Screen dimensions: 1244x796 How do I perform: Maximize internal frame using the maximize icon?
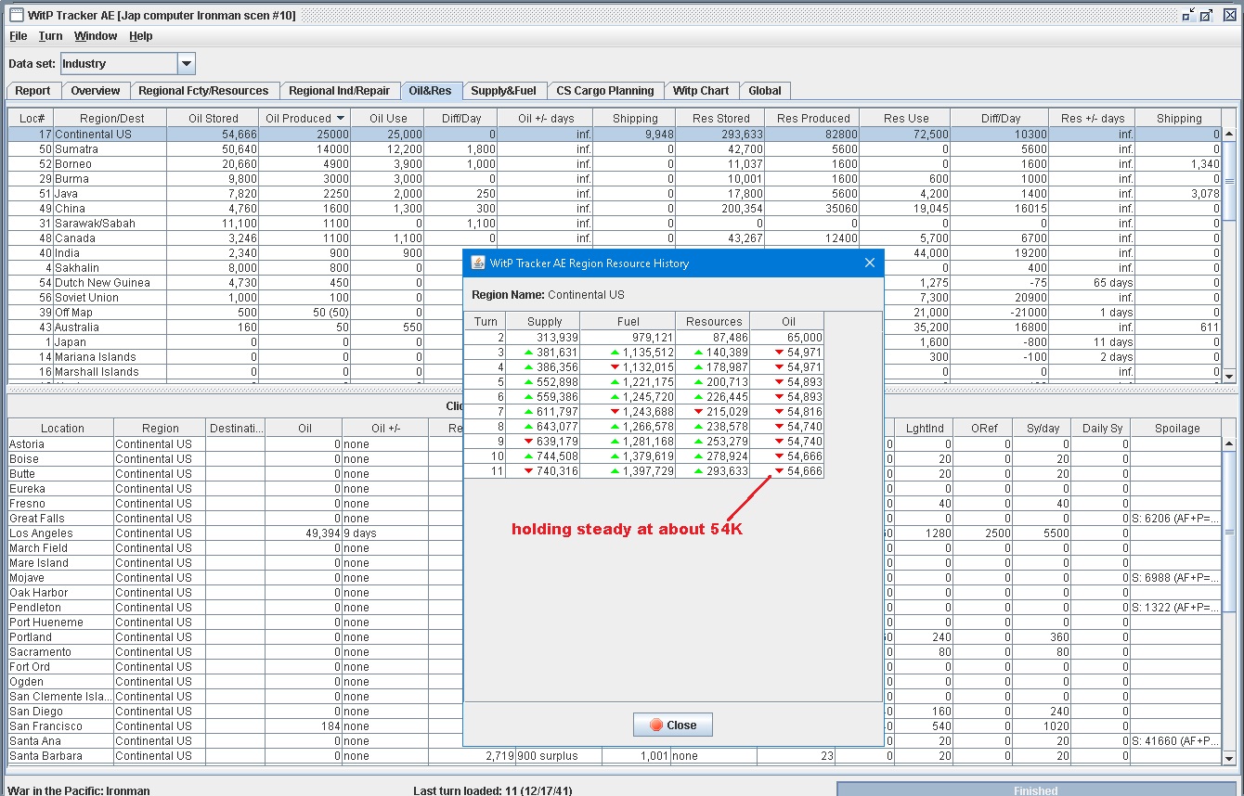click(1206, 15)
